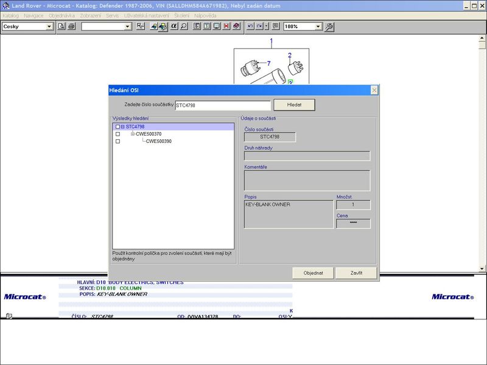
Task: Click the book icon in the toolbar
Action: (x=236, y=27)
